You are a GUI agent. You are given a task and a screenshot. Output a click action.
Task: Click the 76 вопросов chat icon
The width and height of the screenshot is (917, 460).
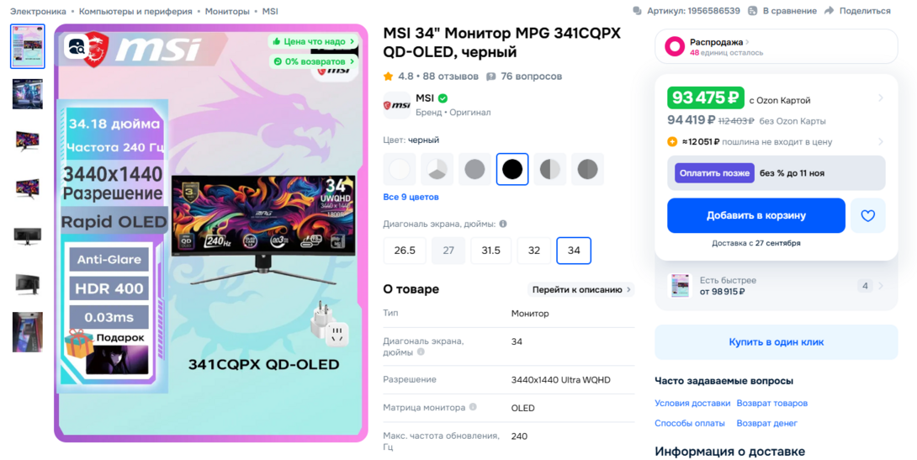point(491,77)
